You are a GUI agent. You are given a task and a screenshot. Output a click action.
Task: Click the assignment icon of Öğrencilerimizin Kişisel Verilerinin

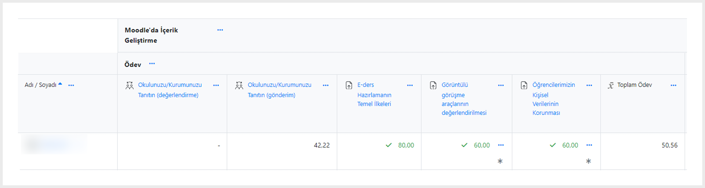click(524, 86)
